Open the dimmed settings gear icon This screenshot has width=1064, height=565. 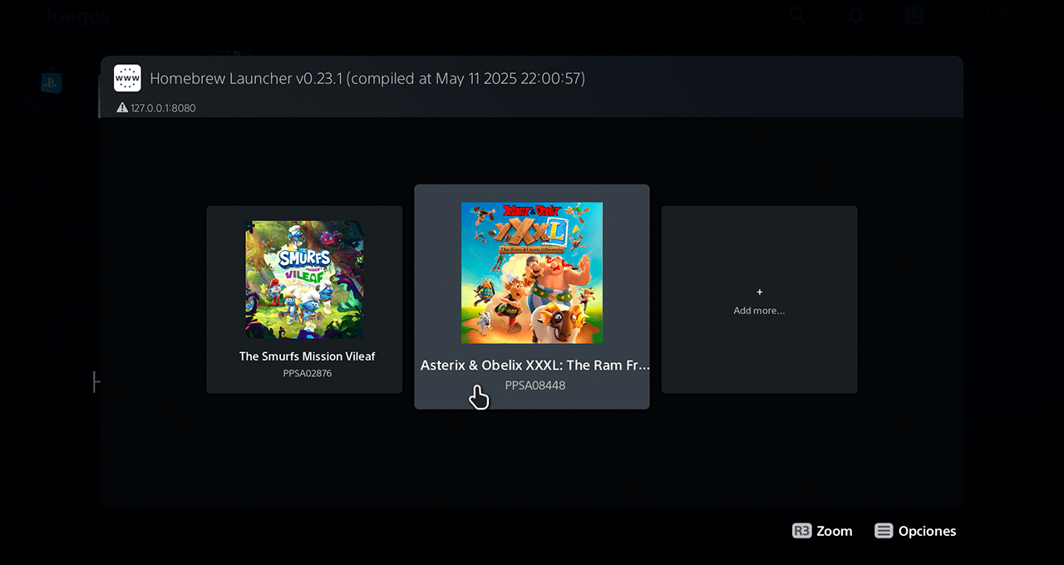point(855,16)
